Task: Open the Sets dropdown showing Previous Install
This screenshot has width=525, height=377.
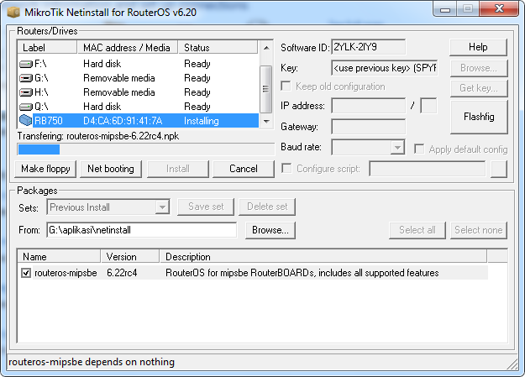Action: tap(162, 207)
